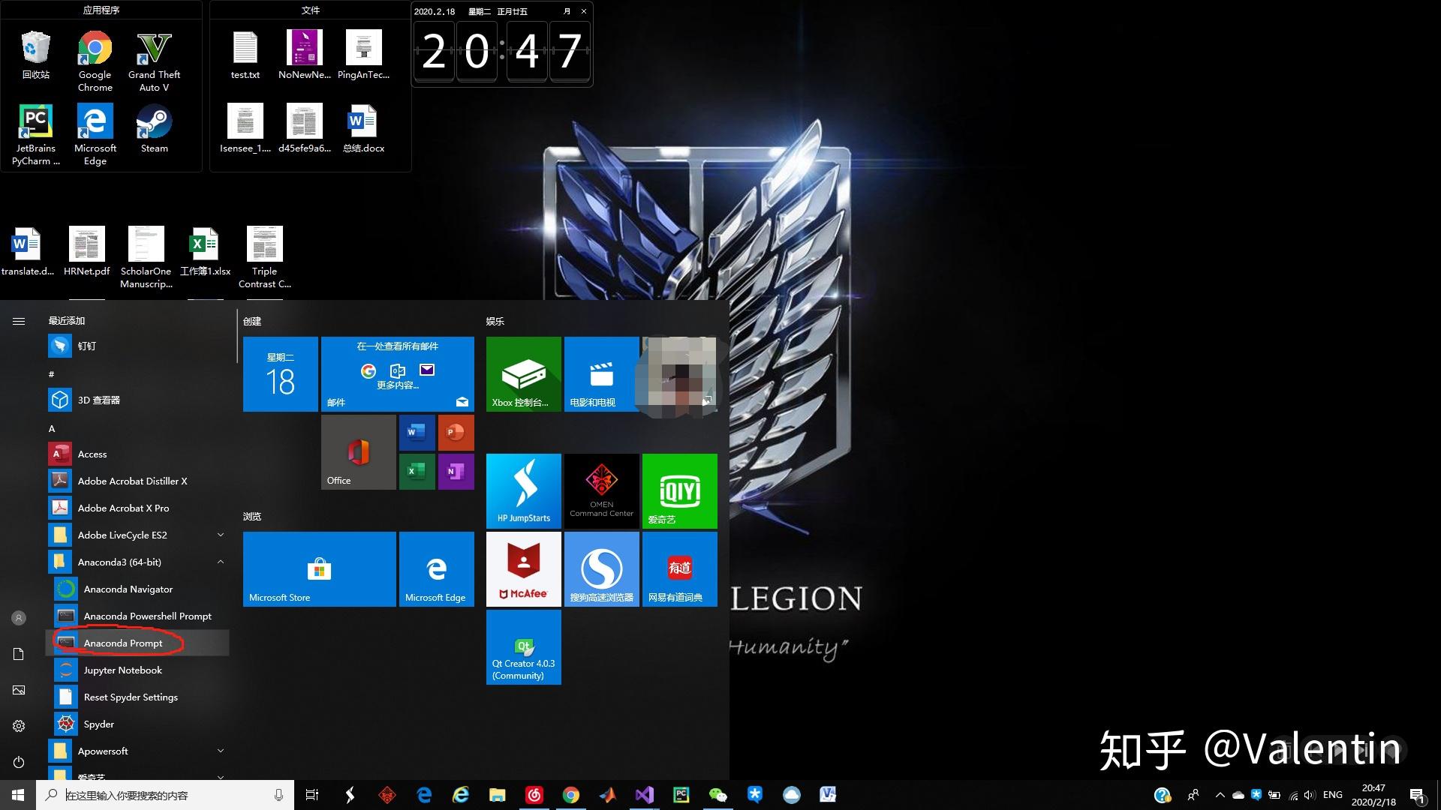Open the 网易有道词典 tile
The width and height of the screenshot is (1441, 810).
tap(680, 569)
